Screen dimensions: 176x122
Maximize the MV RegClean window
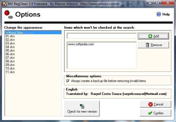click(157, 3)
